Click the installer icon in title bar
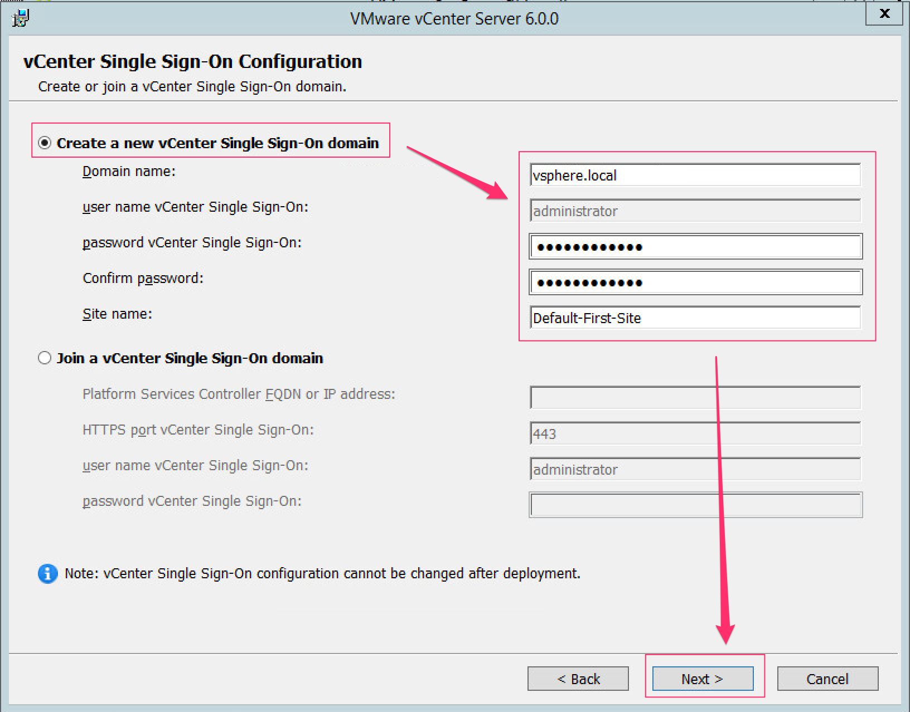 pyautogui.click(x=21, y=17)
